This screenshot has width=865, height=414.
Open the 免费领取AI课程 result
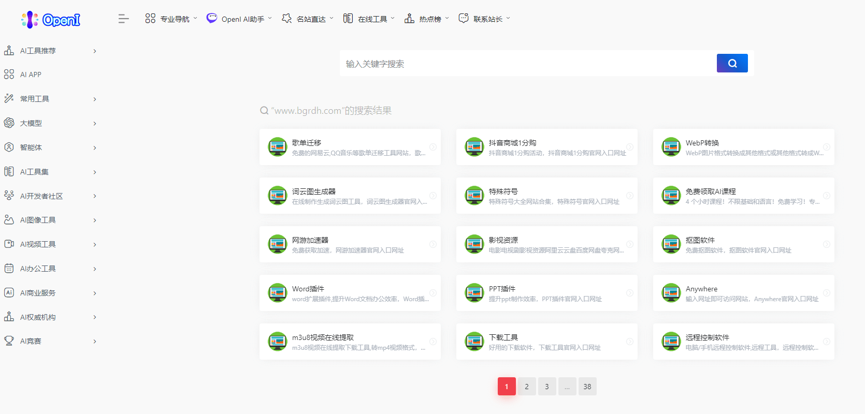(744, 196)
